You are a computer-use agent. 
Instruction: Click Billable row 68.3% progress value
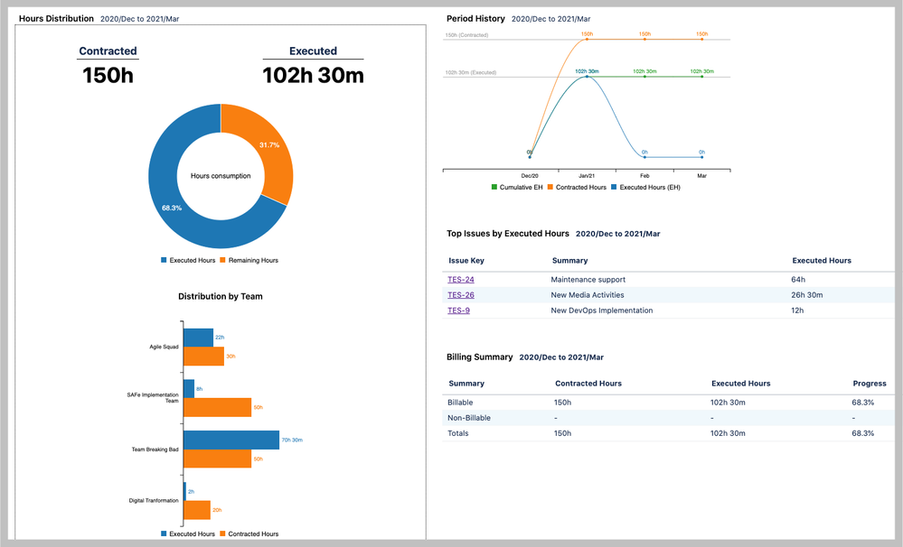[862, 403]
